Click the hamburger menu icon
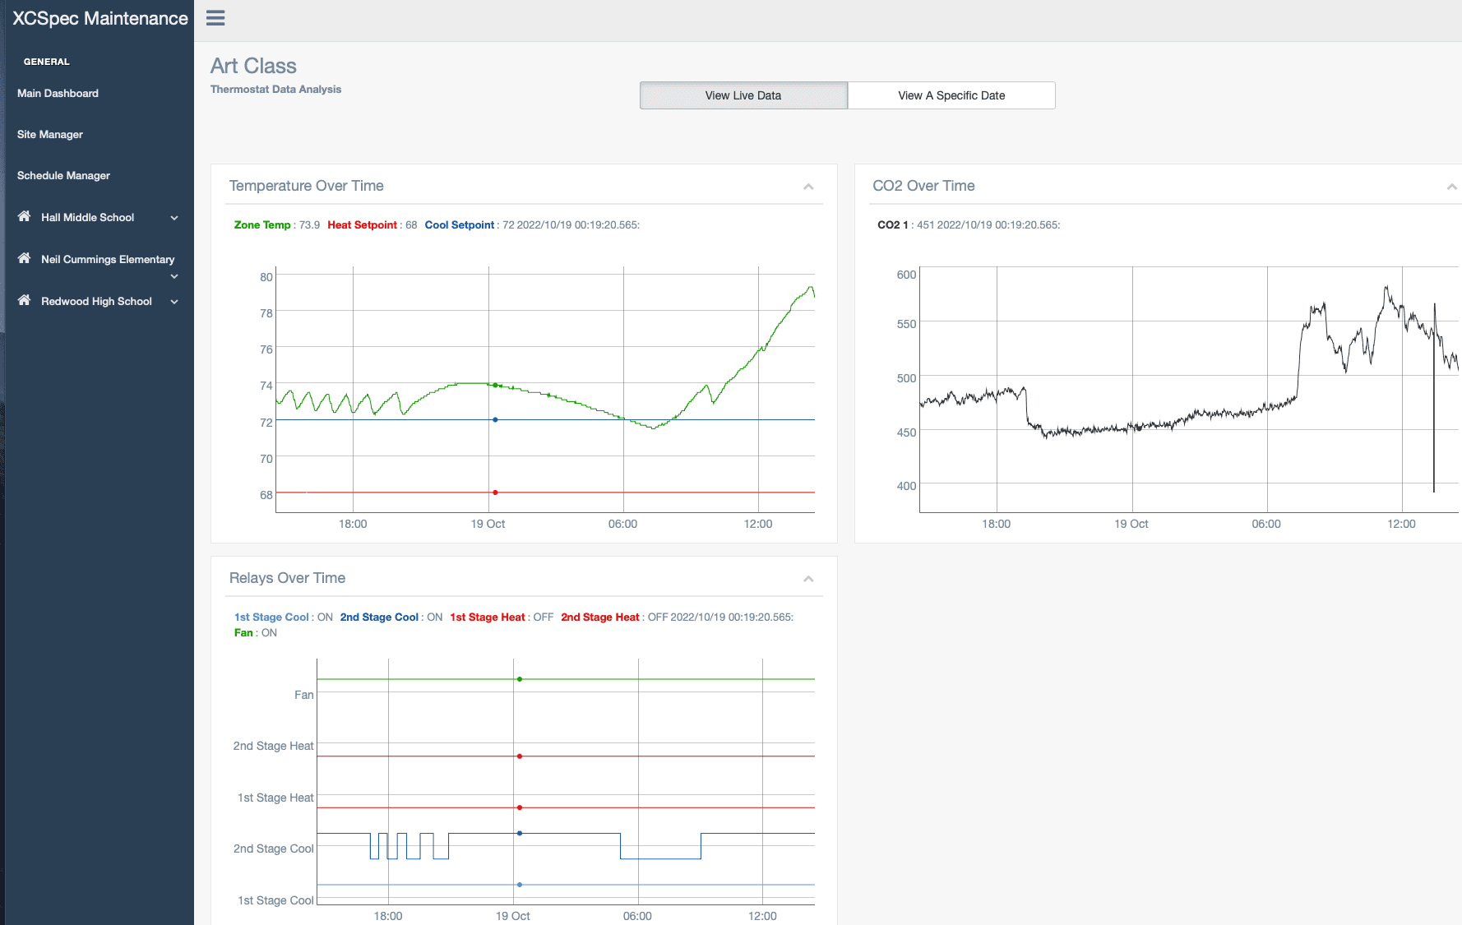 click(x=215, y=18)
